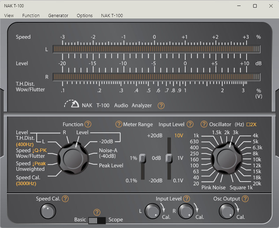
Task: Select Peak Level function
Action: click(111, 166)
